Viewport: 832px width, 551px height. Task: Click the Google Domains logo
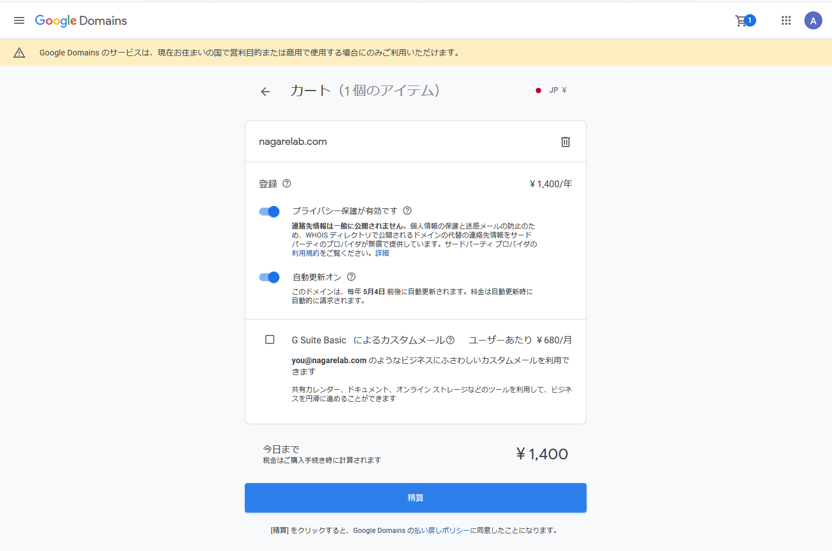81,21
